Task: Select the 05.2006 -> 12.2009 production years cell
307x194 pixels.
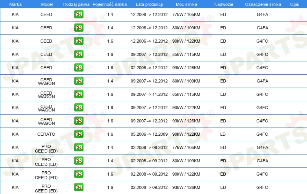Action: coord(149,134)
